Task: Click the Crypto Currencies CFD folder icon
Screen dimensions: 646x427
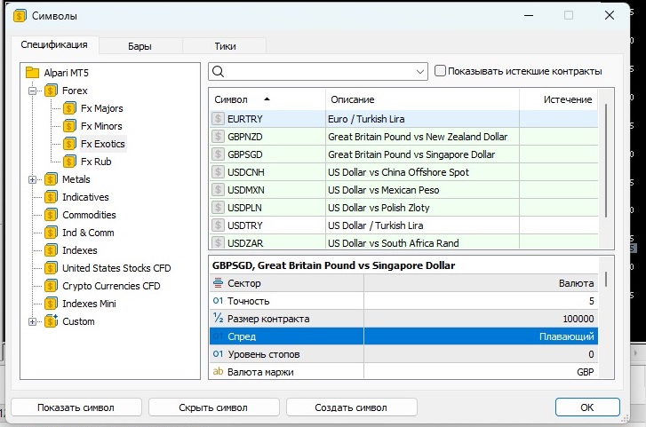Action: (x=51, y=286)
